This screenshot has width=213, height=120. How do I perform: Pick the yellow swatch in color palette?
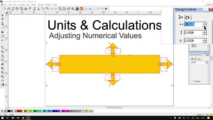point(28,111)
